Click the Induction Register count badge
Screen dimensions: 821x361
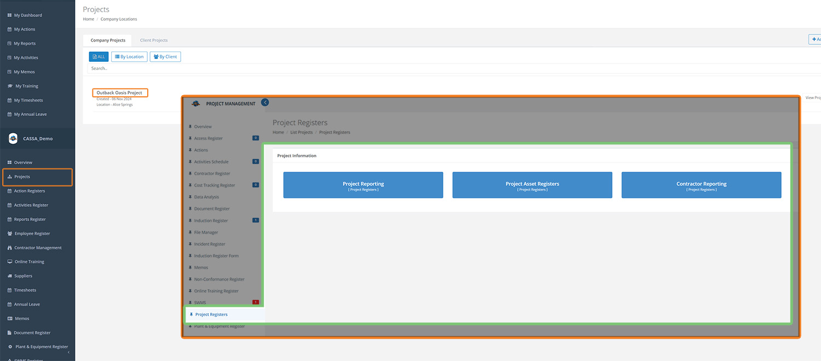(256, 220)
